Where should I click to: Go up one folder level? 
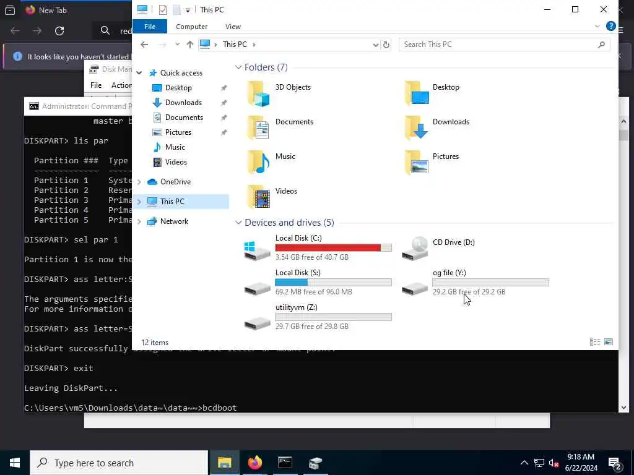click(189, 45)
